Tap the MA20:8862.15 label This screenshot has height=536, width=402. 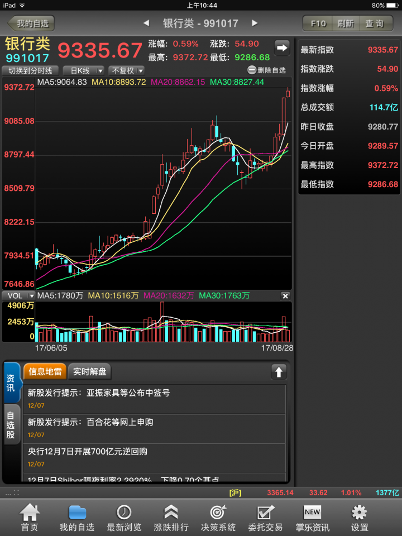[x=178, y=82]
